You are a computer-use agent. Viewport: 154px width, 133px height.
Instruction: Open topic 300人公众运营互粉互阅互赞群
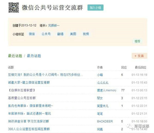coord(29,129)
